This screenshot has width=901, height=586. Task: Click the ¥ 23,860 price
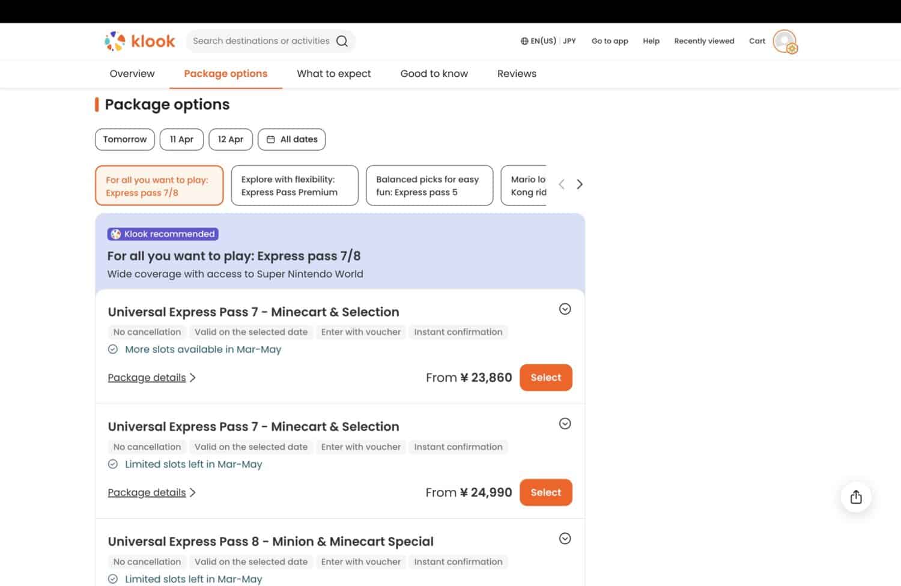(x=487, y=378)
